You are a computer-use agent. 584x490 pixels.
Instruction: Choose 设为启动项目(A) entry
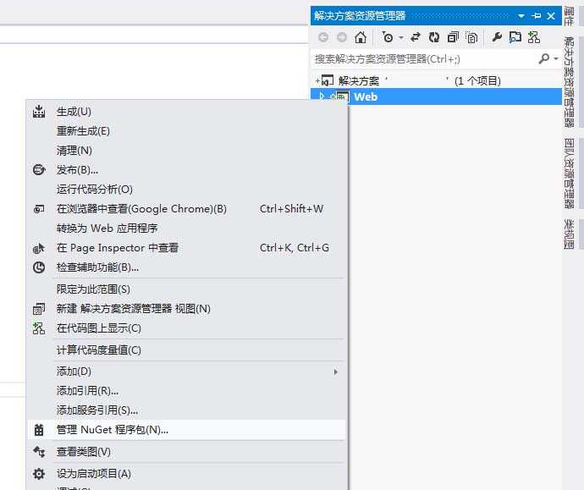tap(186, 474)
